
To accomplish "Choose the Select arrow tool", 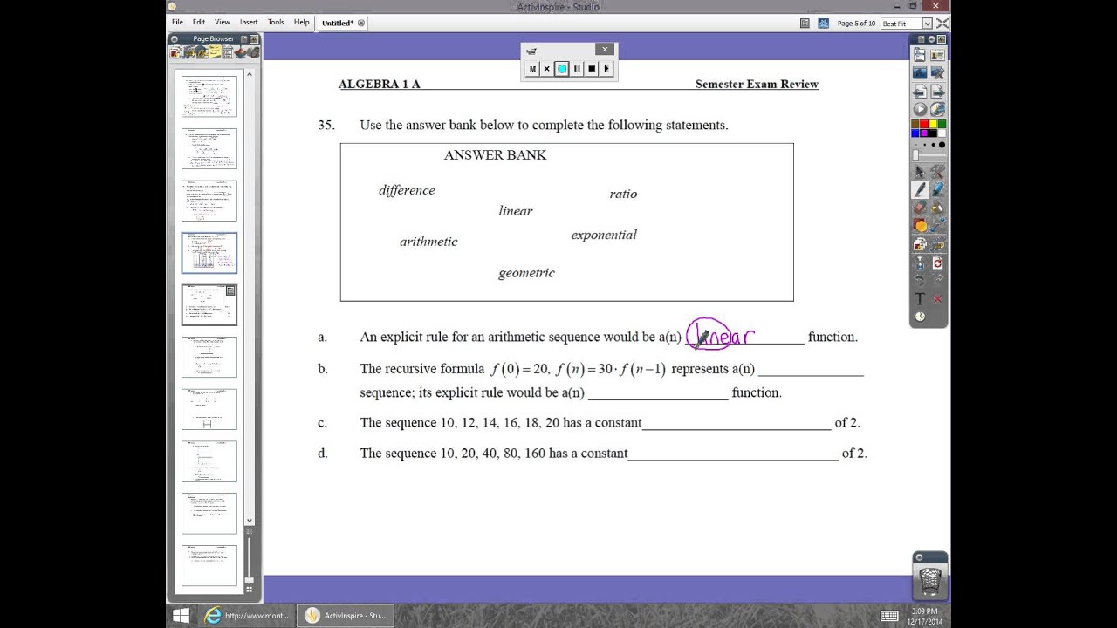I will pos(920,172).
